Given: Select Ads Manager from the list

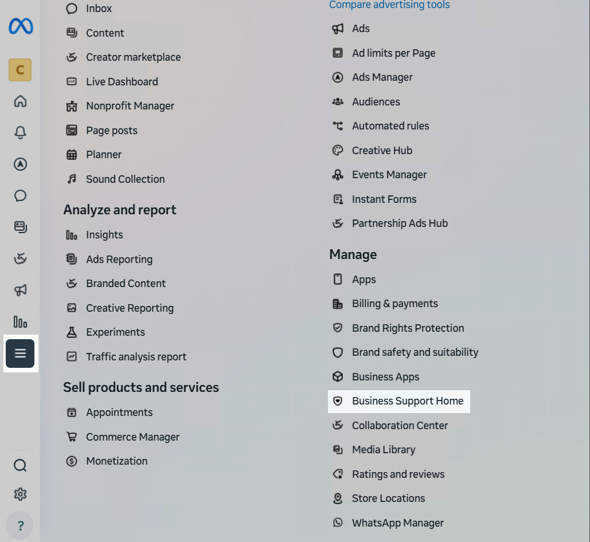Looking at the screenshot, I should tap(382, 77).
